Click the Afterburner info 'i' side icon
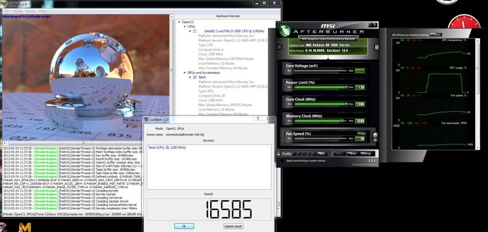Image resolution: width=488 pixels, height=232 pixels. click(x=376, y=47)
